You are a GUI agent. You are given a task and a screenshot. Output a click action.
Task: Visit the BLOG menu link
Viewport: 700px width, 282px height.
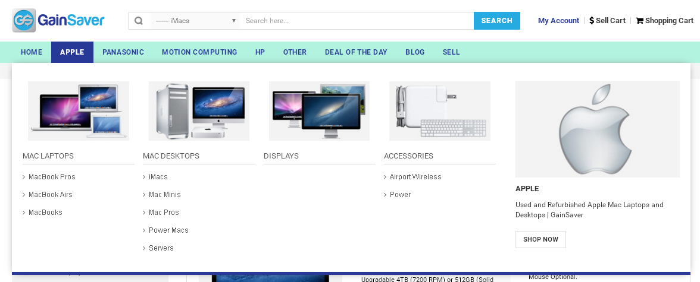(x=415, y=52)
